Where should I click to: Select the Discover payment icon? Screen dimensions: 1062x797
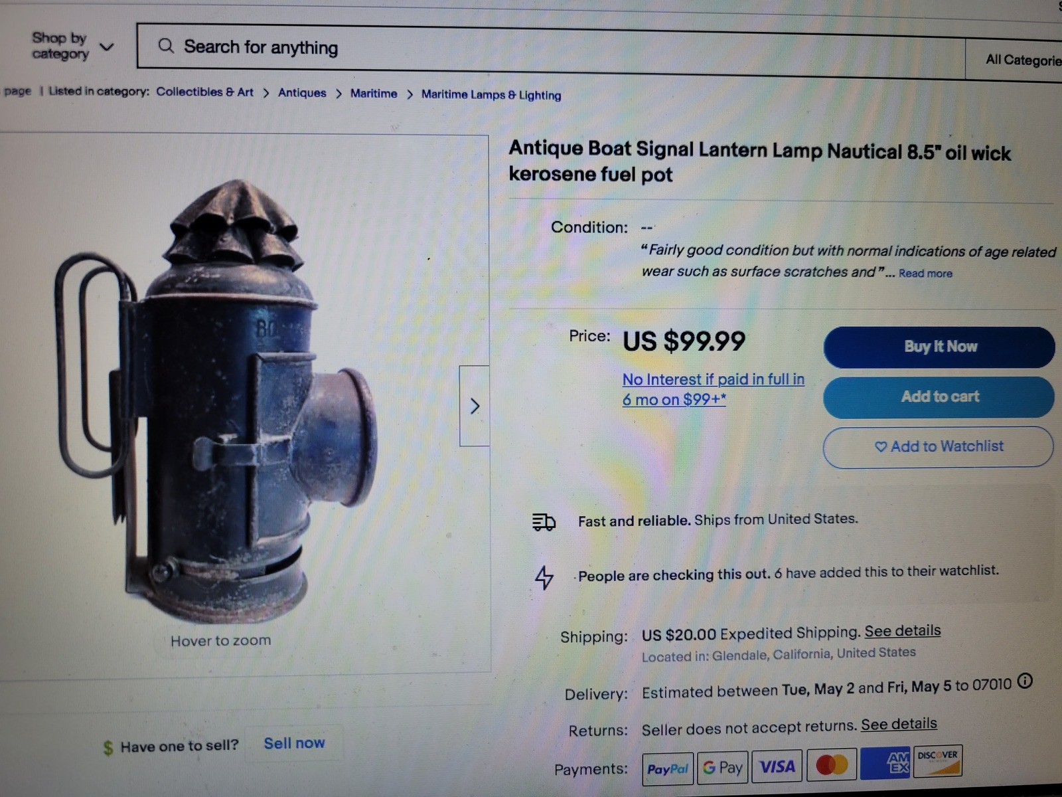[x=938, y=761]
